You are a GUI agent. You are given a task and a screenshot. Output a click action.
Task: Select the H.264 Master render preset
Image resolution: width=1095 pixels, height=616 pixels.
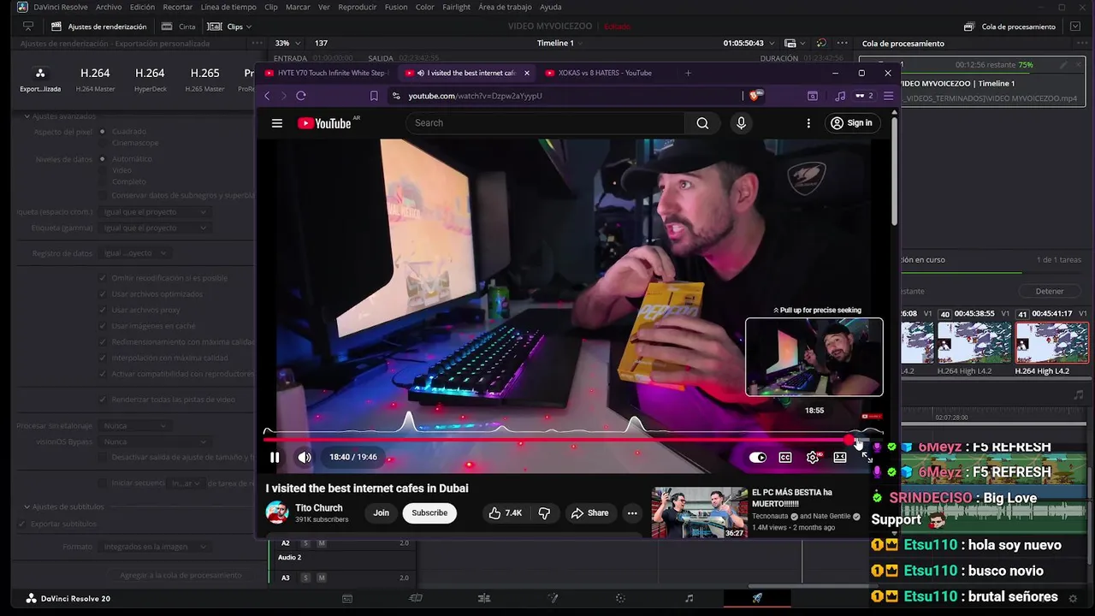95,80
